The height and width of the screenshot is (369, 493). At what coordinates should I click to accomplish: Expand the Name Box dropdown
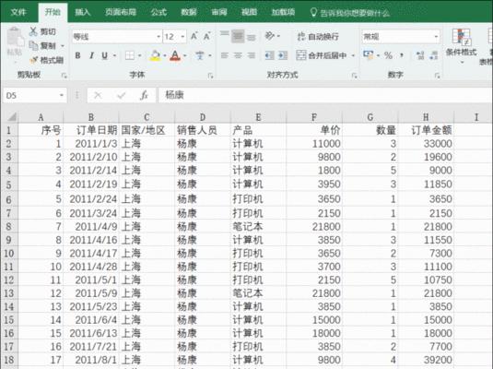coord(62,95)
